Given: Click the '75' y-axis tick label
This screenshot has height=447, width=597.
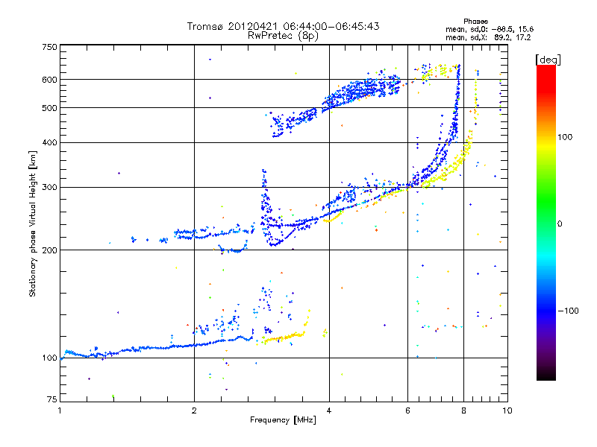Looking at the screenshot, I should point(52,399).
